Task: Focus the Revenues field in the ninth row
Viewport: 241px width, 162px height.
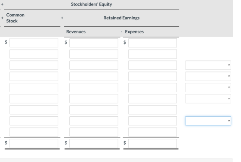Action: pyautogui.click(x=94, y=132)
